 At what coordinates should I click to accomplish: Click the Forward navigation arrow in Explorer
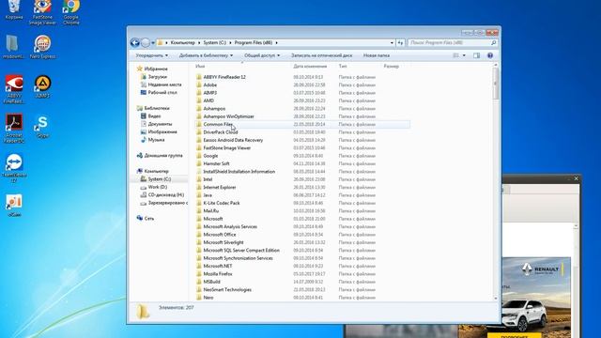pos(146,42)
